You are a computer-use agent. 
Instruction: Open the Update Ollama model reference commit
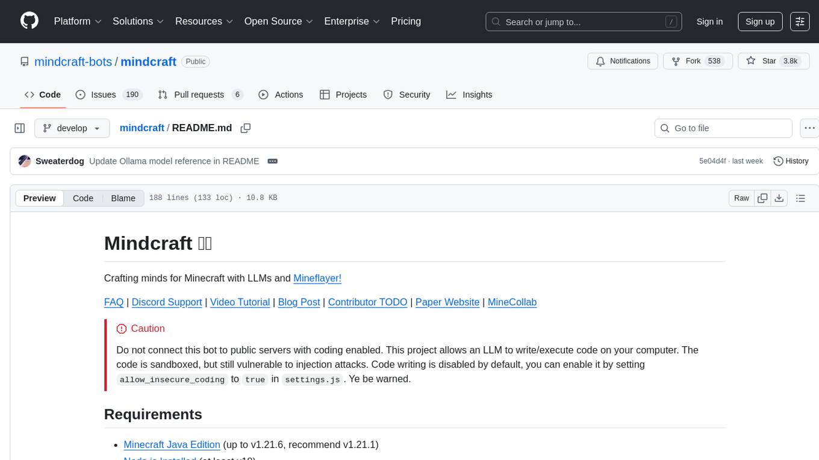174,161
